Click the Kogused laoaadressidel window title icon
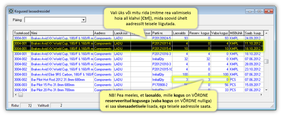This screenshot has width=282, height=116. tap(11, 11)
